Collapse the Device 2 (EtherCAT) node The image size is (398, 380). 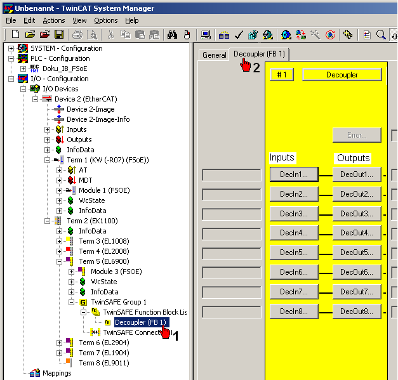[x=35, y=99]
